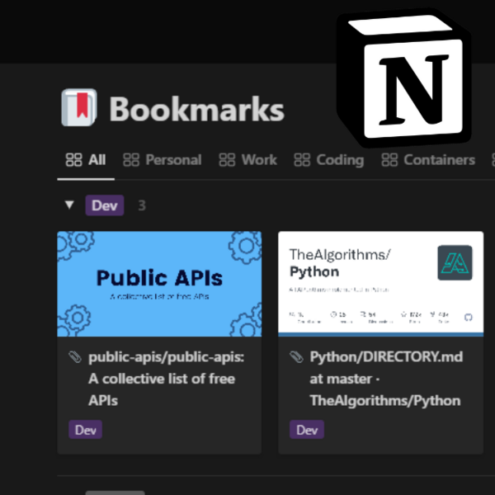Open the Bookmarks page title

(x=196, y=109)
